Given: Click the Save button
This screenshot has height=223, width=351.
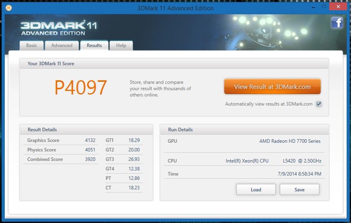Looking at the screenshot, I should [300, 190].
